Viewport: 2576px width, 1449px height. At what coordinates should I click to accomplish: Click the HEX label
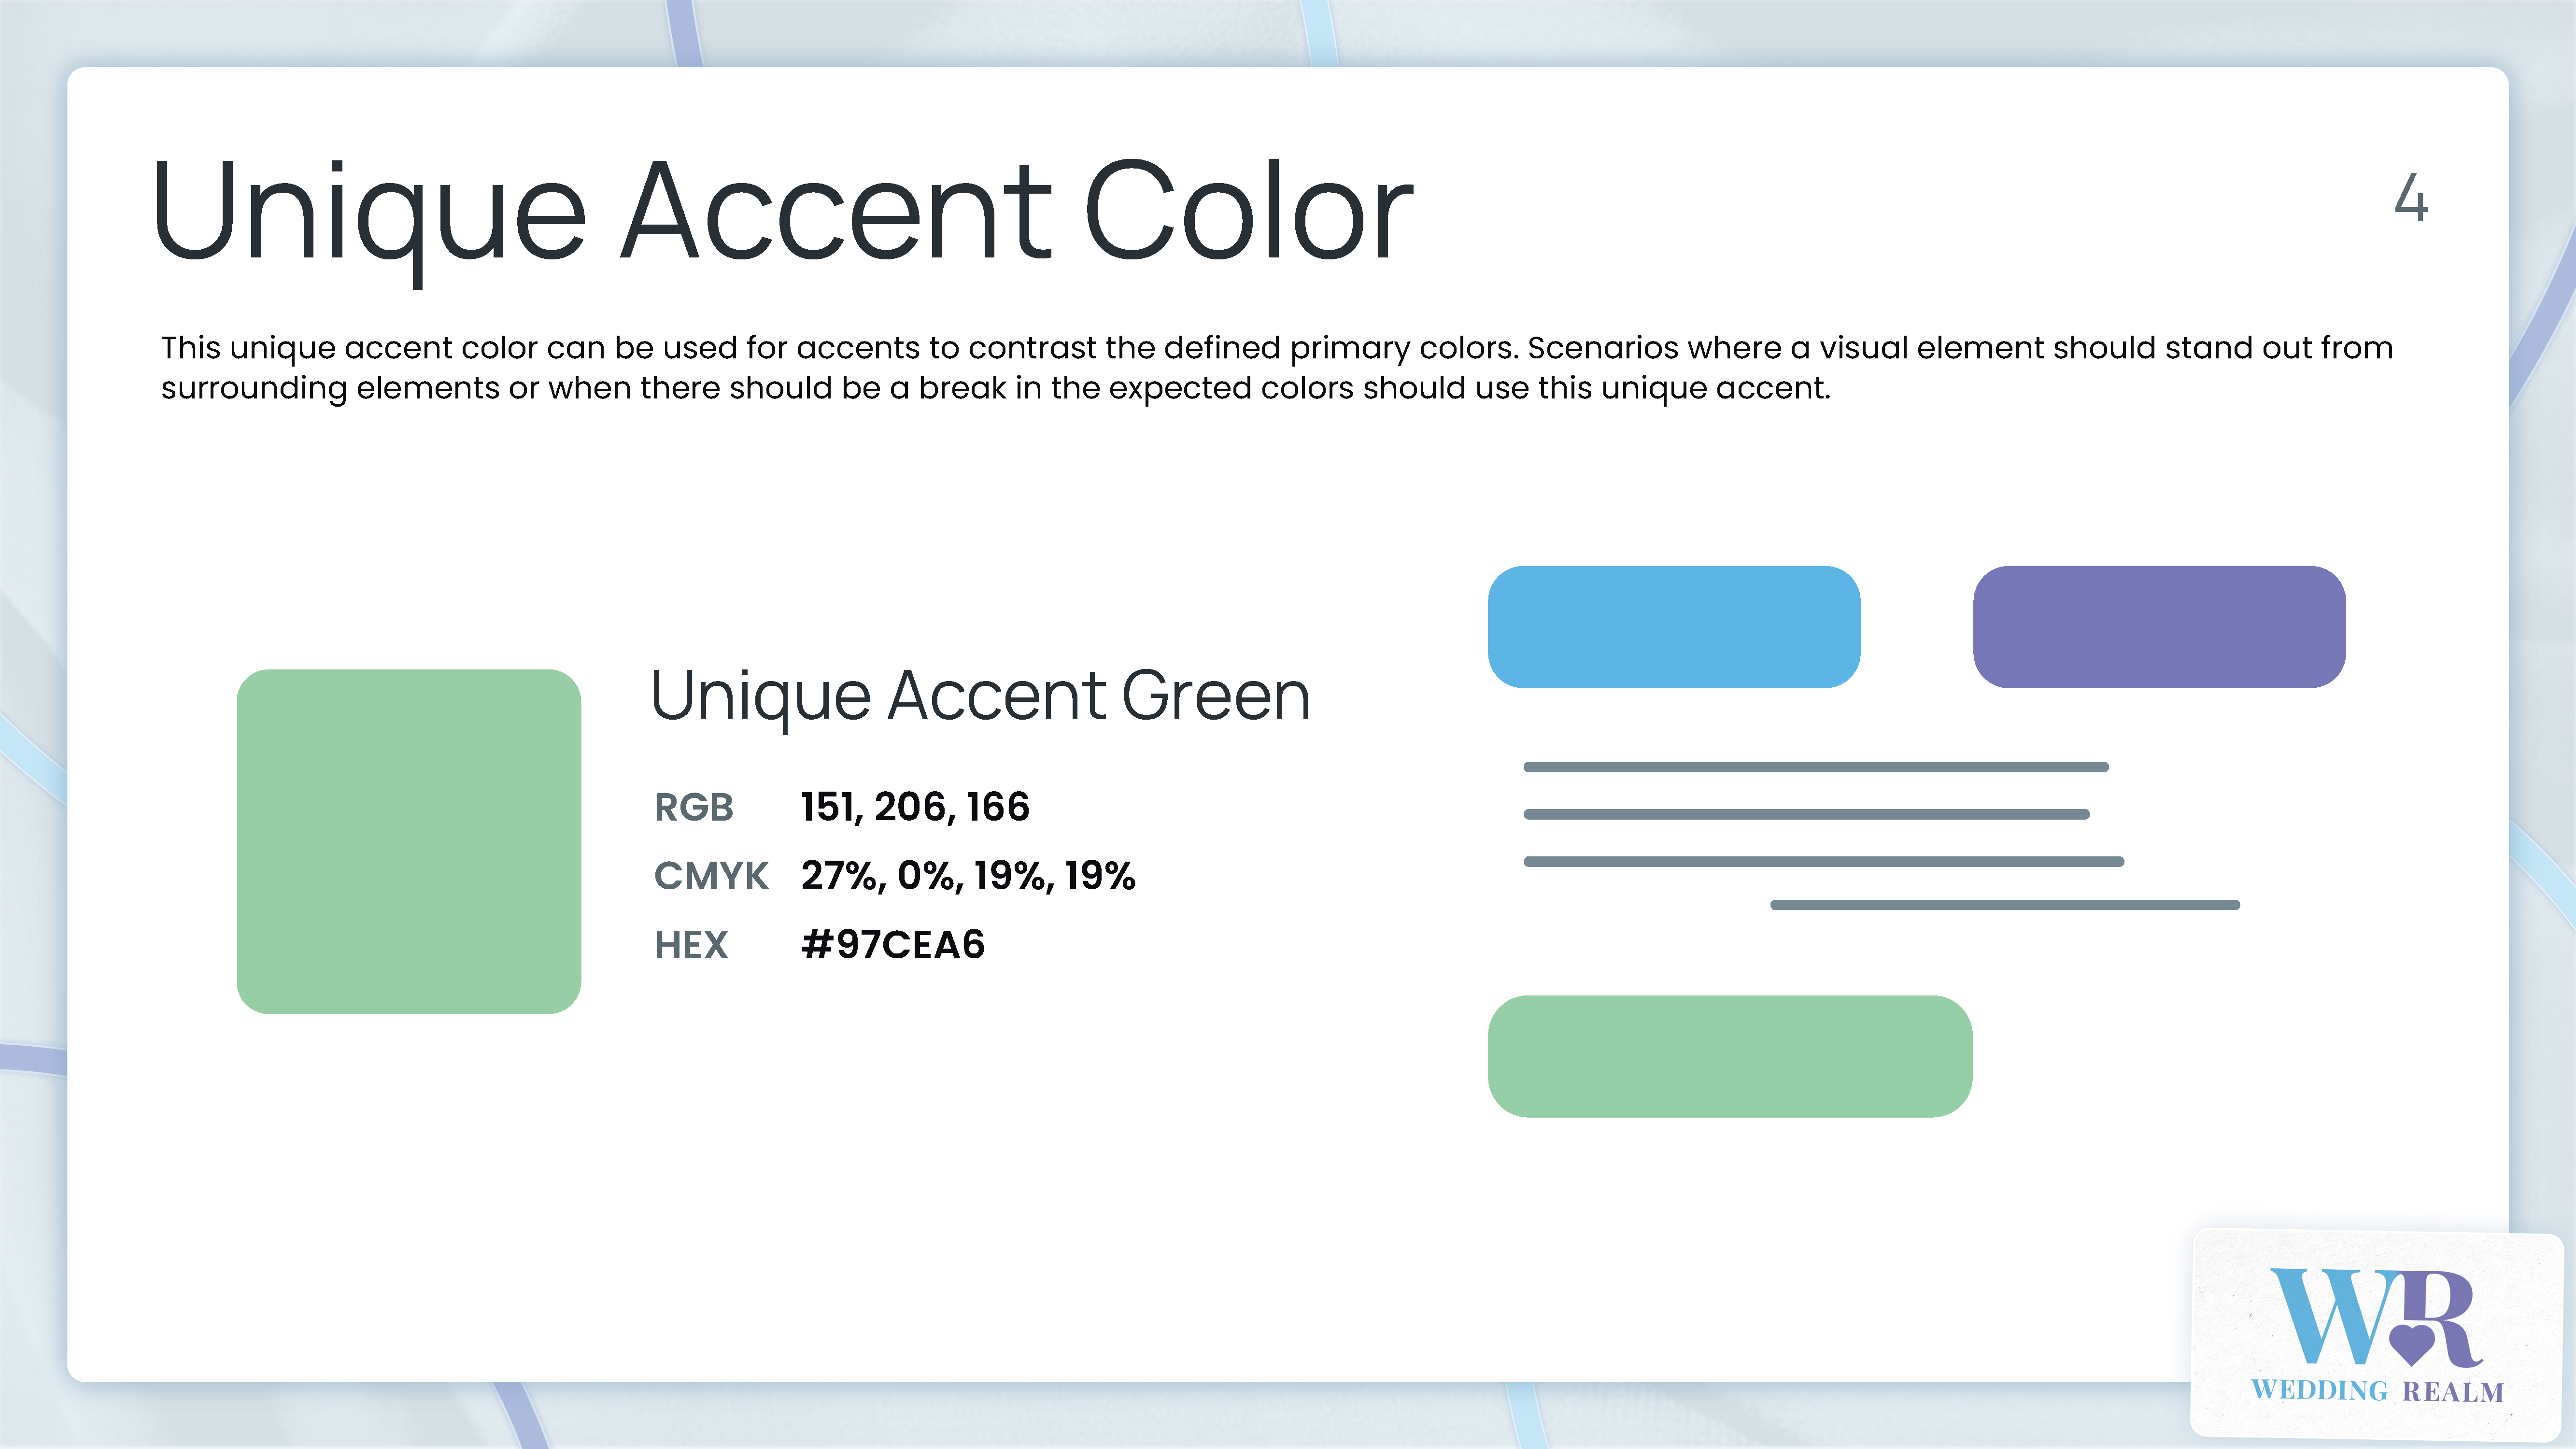point(690,945)
